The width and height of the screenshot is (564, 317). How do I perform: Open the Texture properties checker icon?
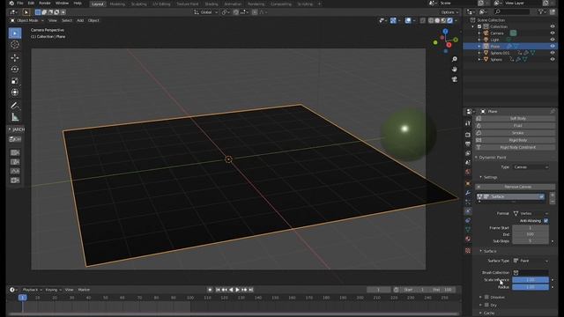click(x=468, y=250)
